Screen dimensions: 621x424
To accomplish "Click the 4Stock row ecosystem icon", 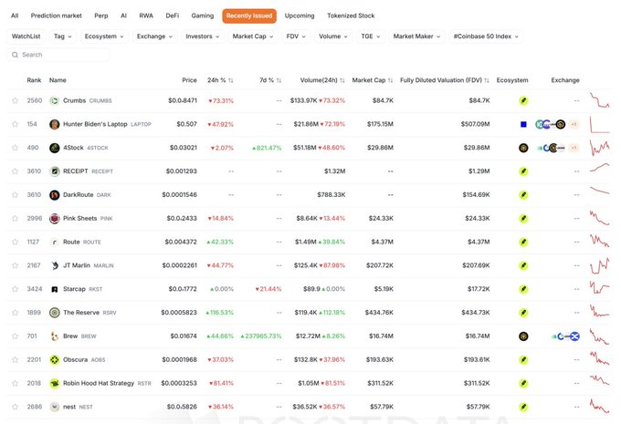I will point(523,148).
